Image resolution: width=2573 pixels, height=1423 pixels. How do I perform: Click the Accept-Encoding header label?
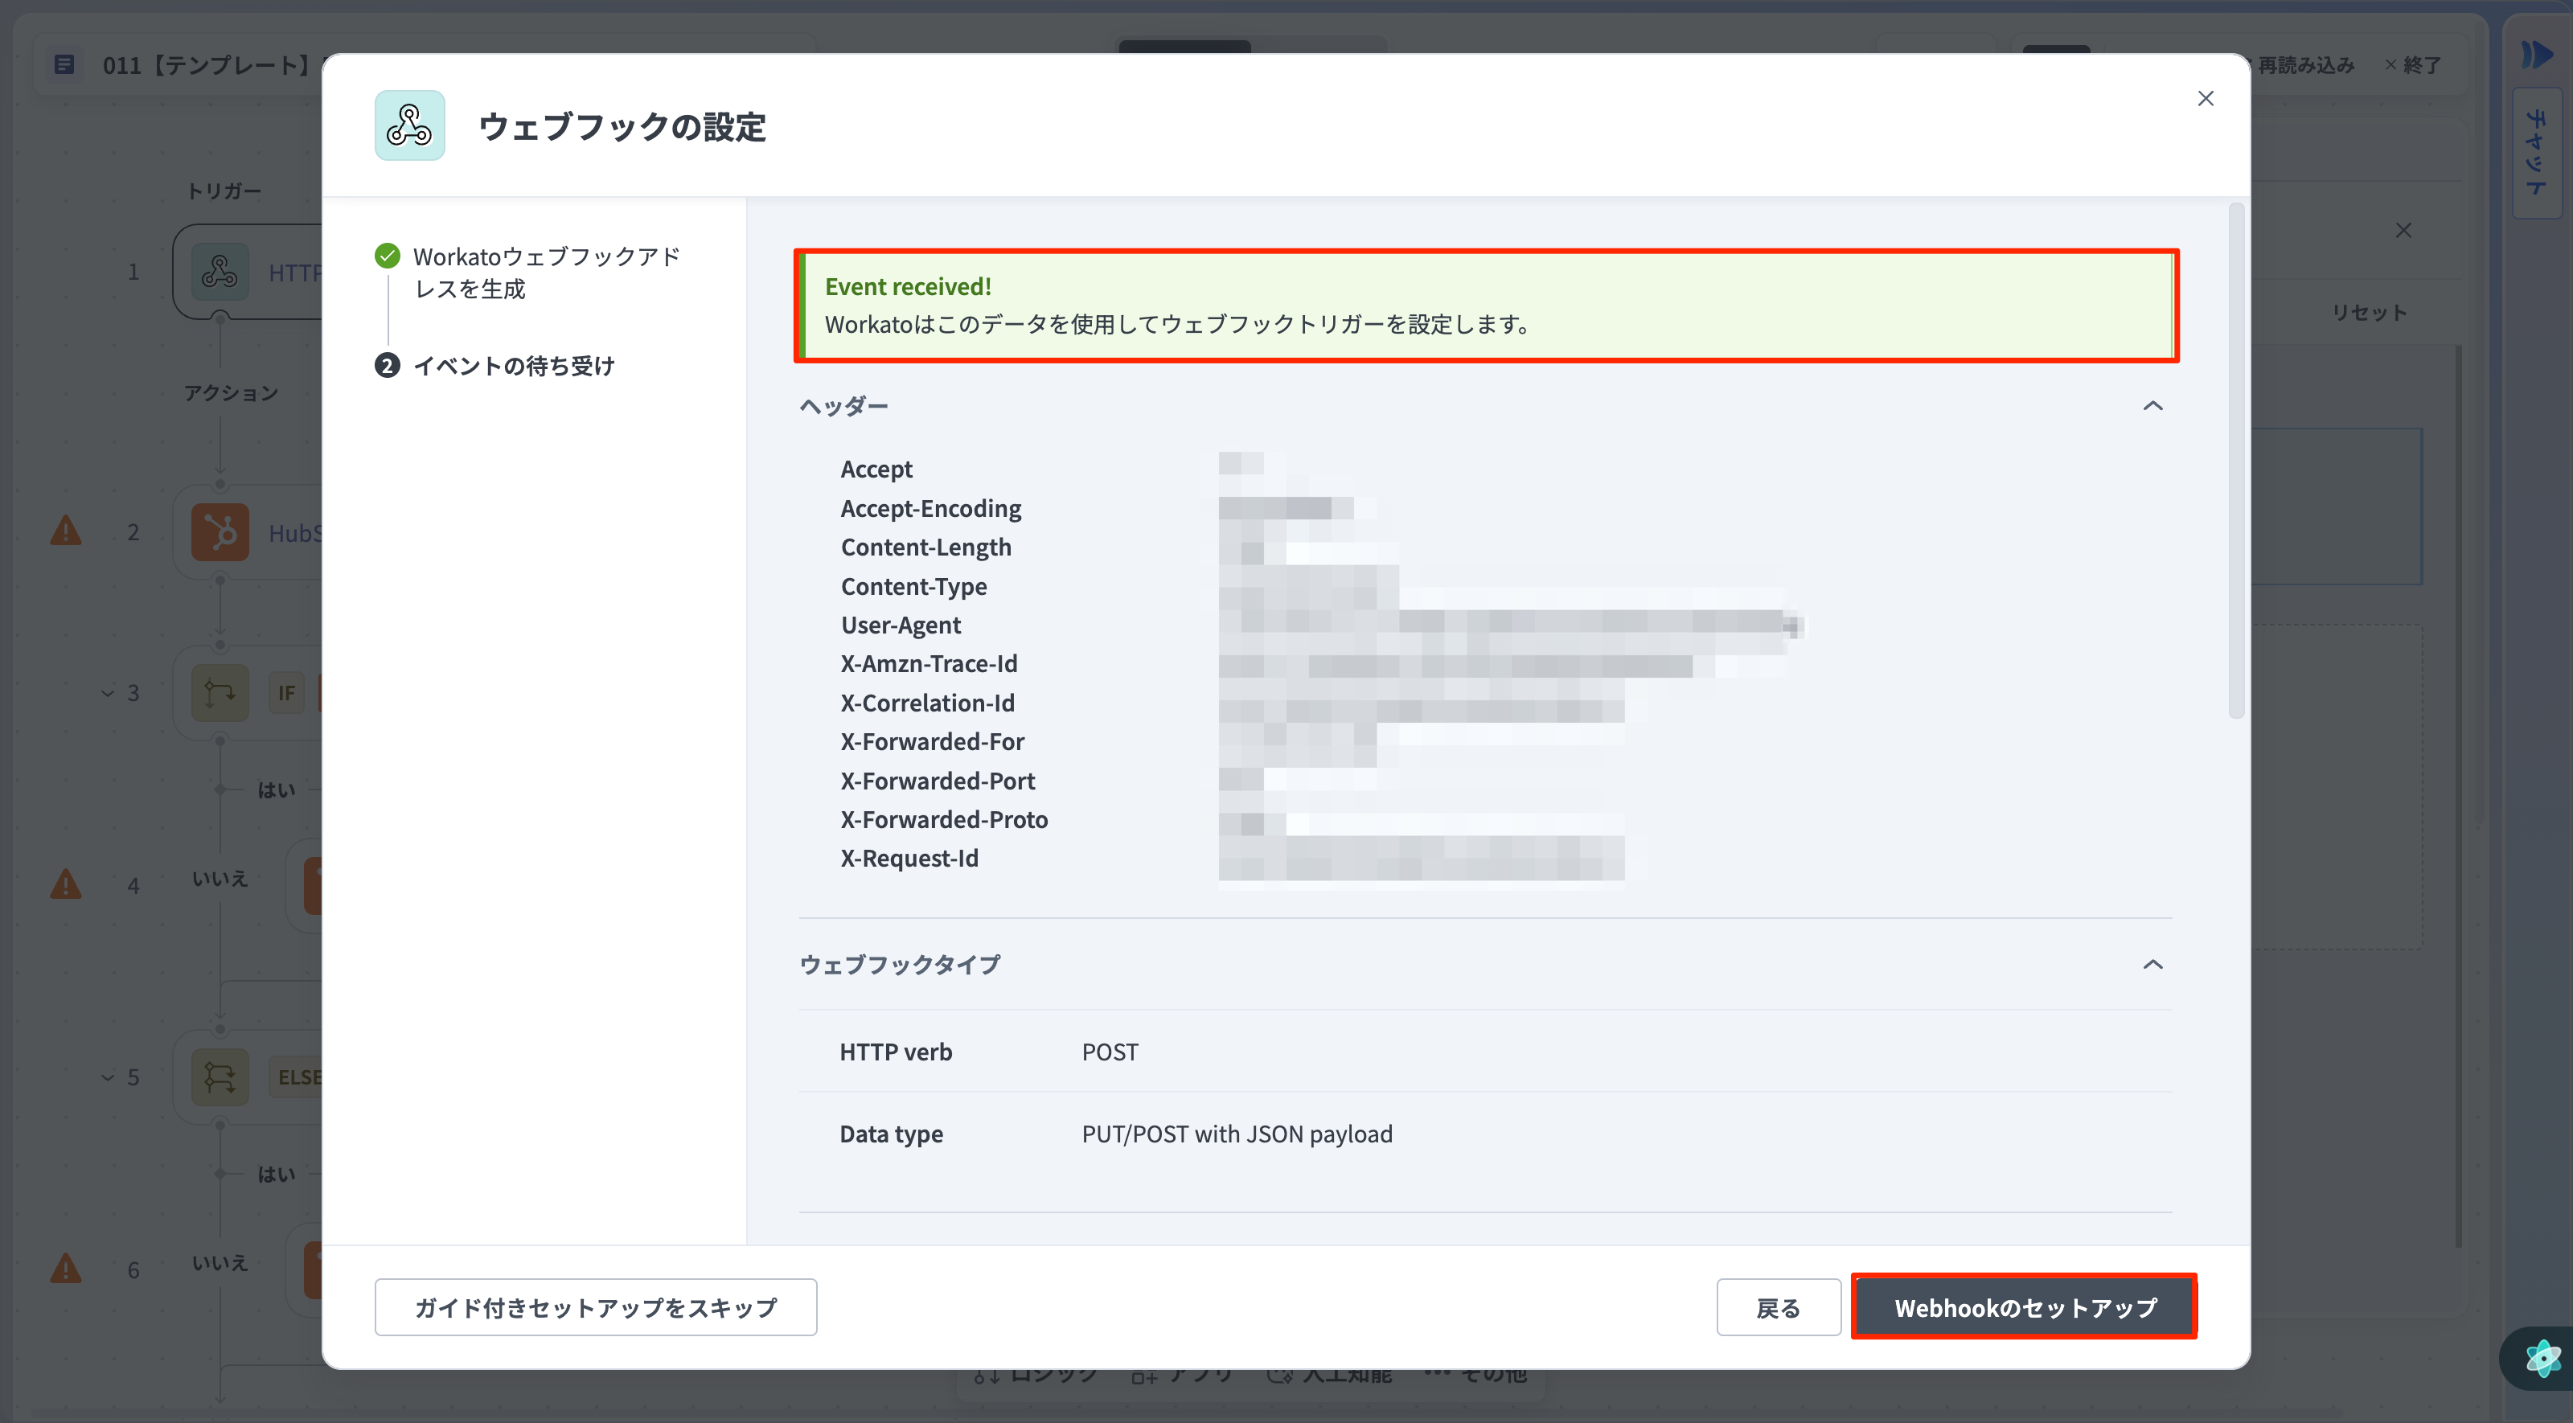pos(931,508)
